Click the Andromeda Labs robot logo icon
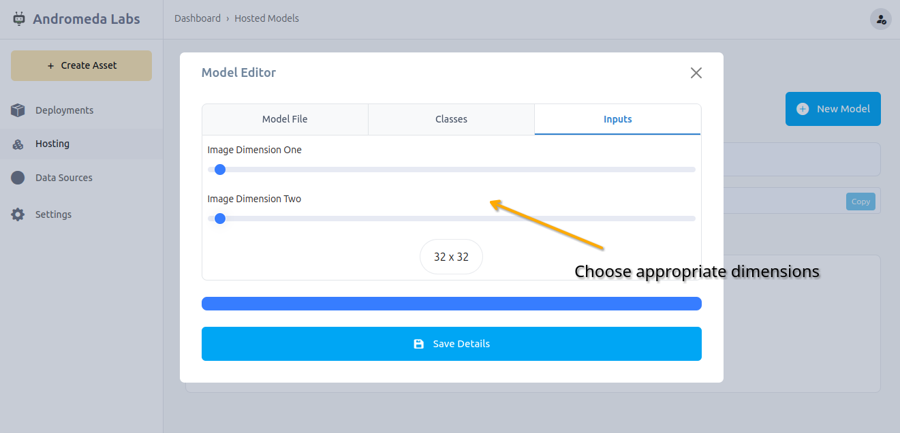The image size is (900, 433). (x=19, y=19)
